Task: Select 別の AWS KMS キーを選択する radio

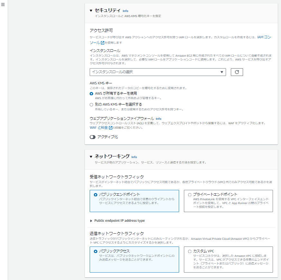Action: 91,105
